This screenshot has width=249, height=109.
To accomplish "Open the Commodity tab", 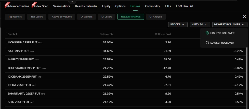I will pyautogui.click(x=152, y=6).
